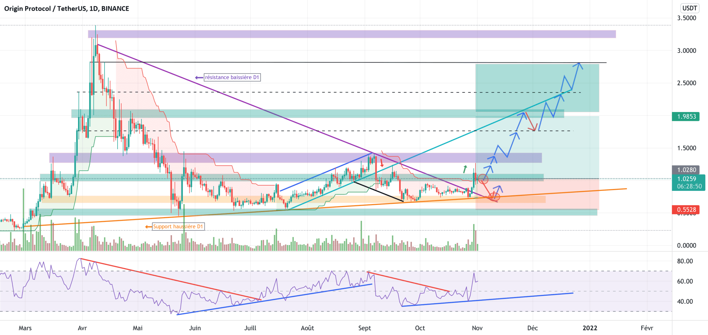Viewport: 708px width, 335px height.
Task: Select the orange left arrow beside Support label
Action: [x=149, y=227]
